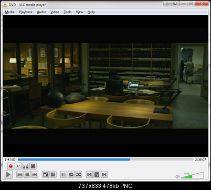Click the A-B loop button

click(x=26, y=166)
